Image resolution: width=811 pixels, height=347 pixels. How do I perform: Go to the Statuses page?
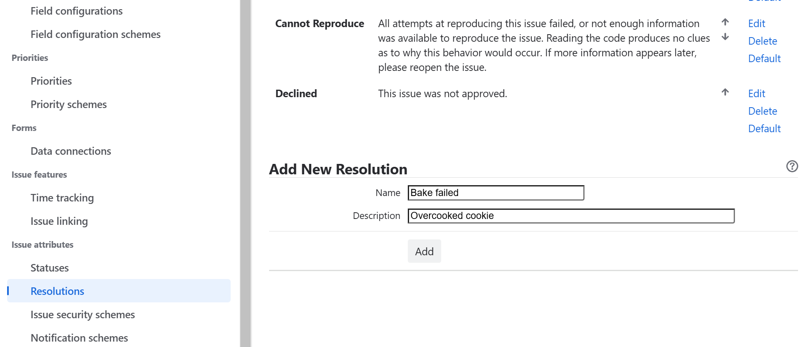click(x=49, y=267)
